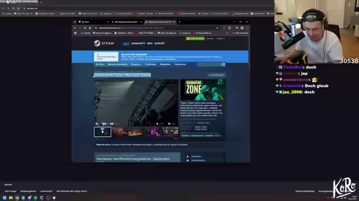The width and height of the screenshot is (359, 201).
Task: Click the Quarantine Zone: The Last Check title
Action: (122, 75)
